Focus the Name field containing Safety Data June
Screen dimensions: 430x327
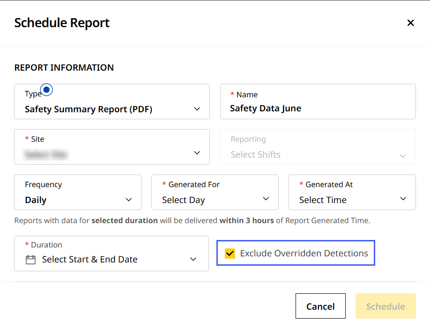point(318,108)
